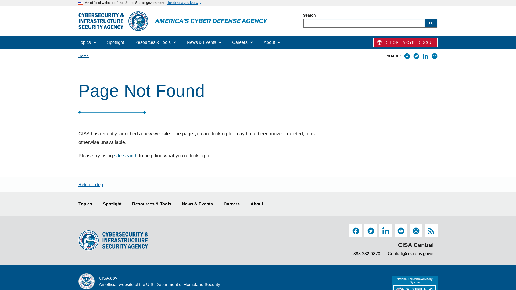516x290 pixels.
Task: Open Spotlight in footer navigation
Action: (112, 204)
